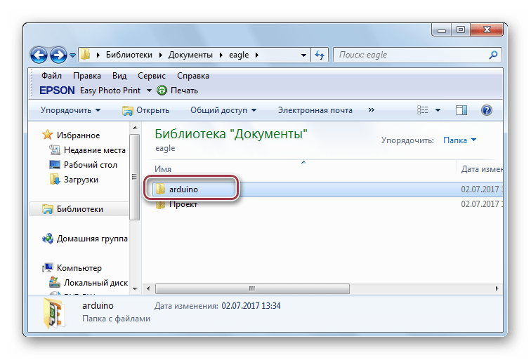Click Открыть on the command bar

pyautogui.click(x=146, y=110)
